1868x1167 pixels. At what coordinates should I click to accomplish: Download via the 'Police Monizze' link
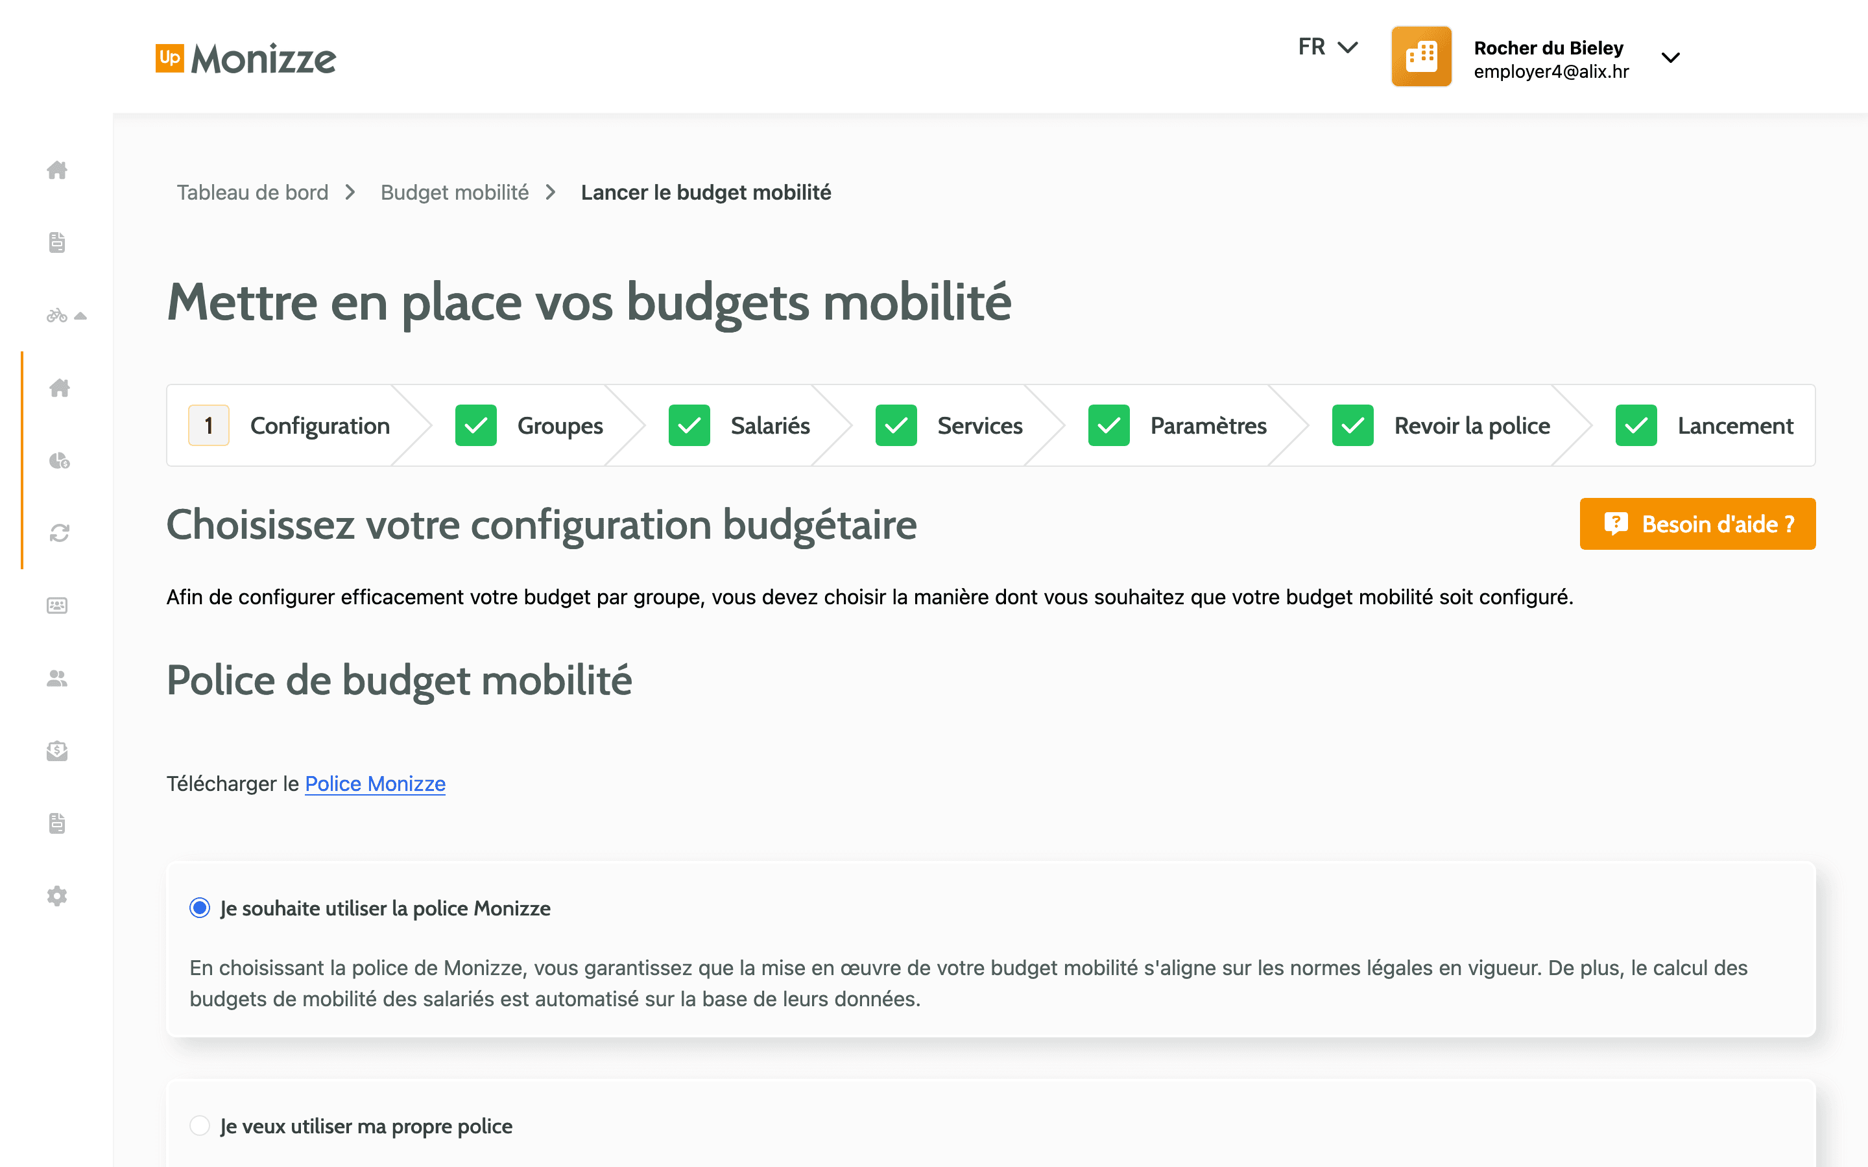(x=375, y=783)
